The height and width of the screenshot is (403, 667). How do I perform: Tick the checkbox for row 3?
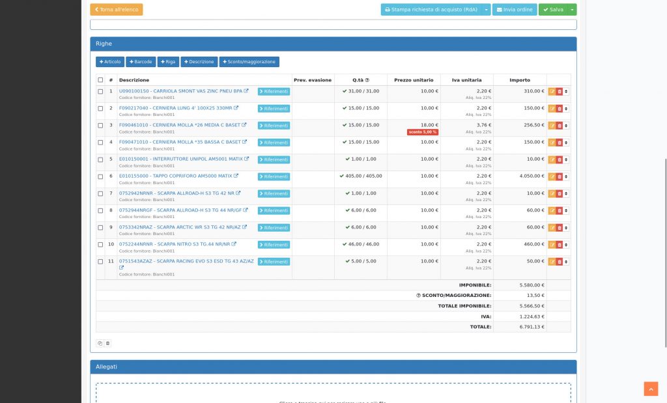pyautogui.click(x=101, y=125)
